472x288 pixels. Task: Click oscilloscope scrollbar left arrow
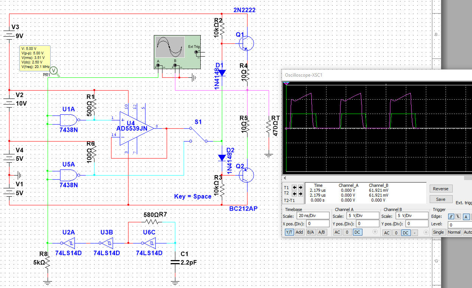[285, 178]
